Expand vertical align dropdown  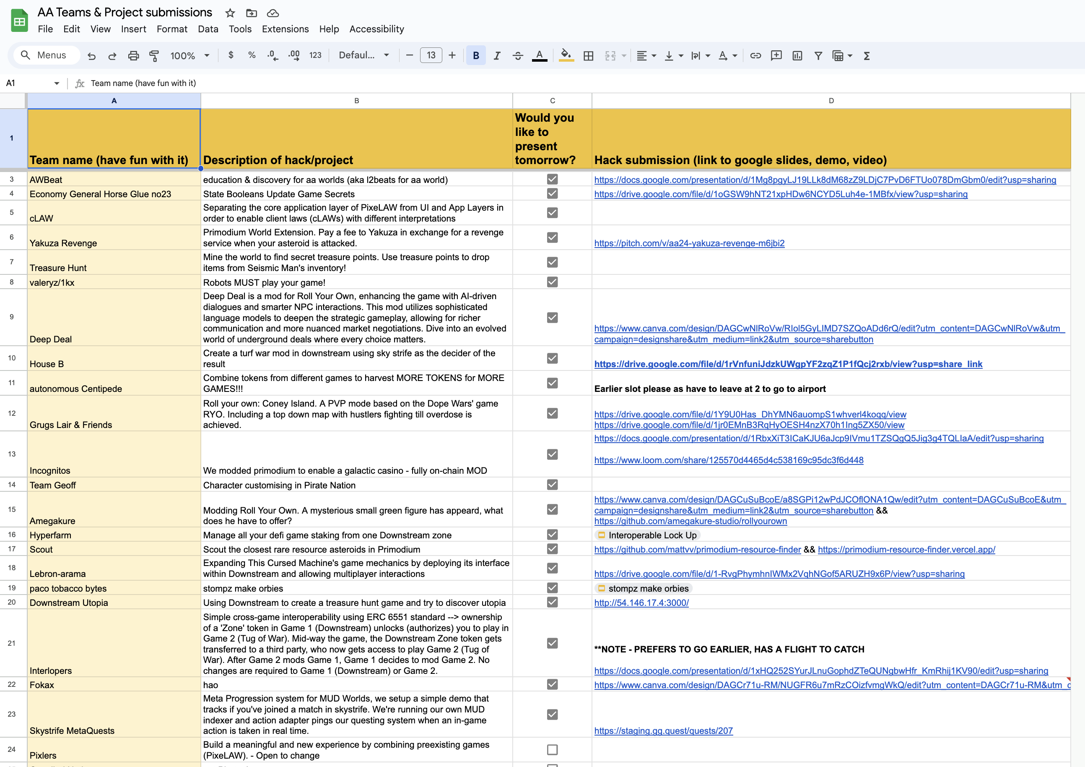coord(681,56)
